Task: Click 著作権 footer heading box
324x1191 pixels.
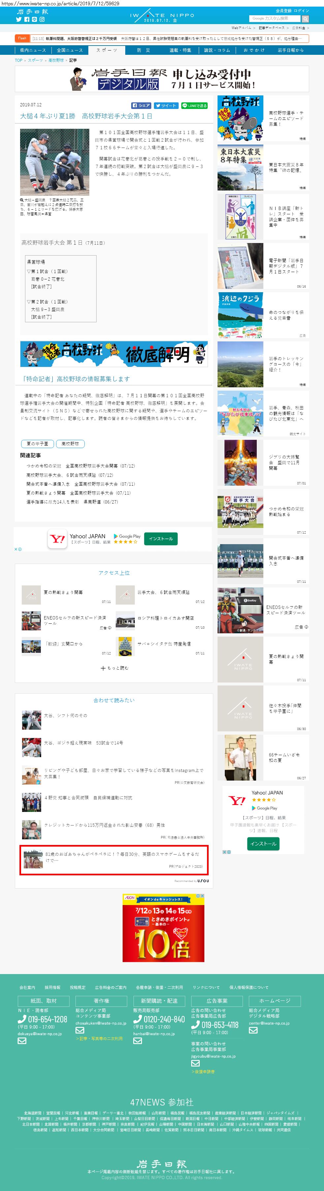Action: [101, 1000]
